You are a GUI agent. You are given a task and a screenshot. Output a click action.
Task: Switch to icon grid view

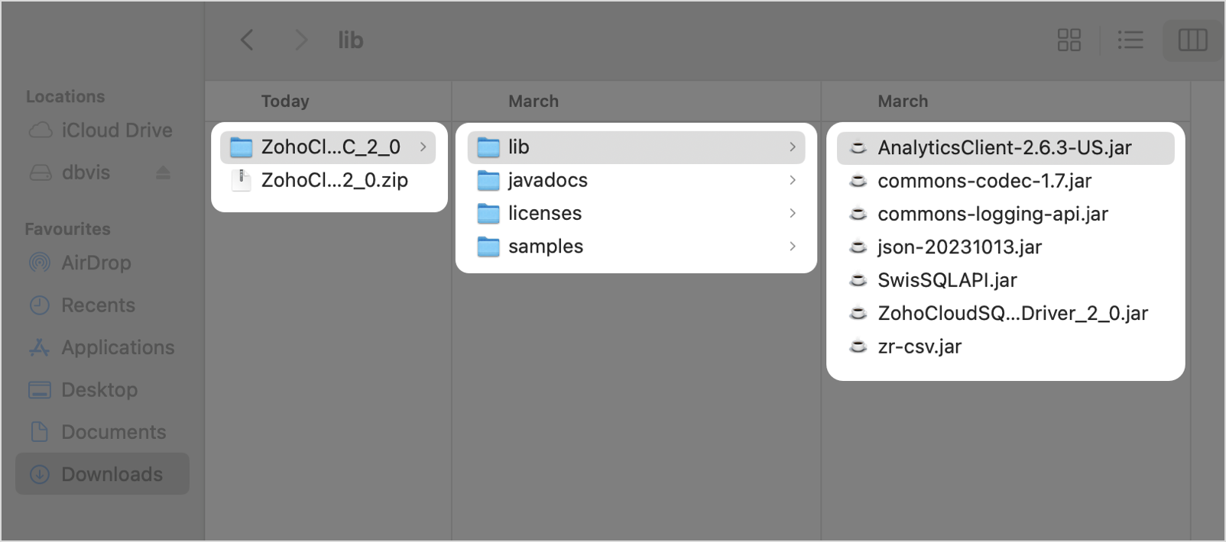click(1069, 40)
